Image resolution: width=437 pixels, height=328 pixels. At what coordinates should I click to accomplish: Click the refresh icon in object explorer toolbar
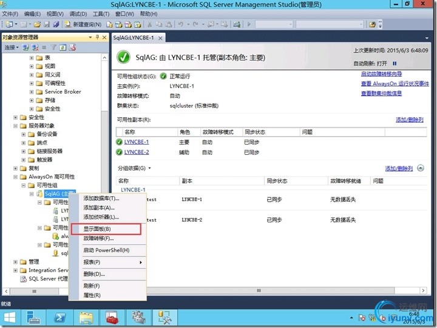[63, 47]
